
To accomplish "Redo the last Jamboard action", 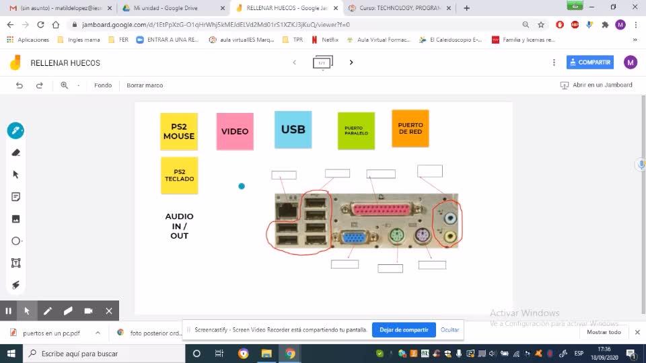I will point(40,85).
